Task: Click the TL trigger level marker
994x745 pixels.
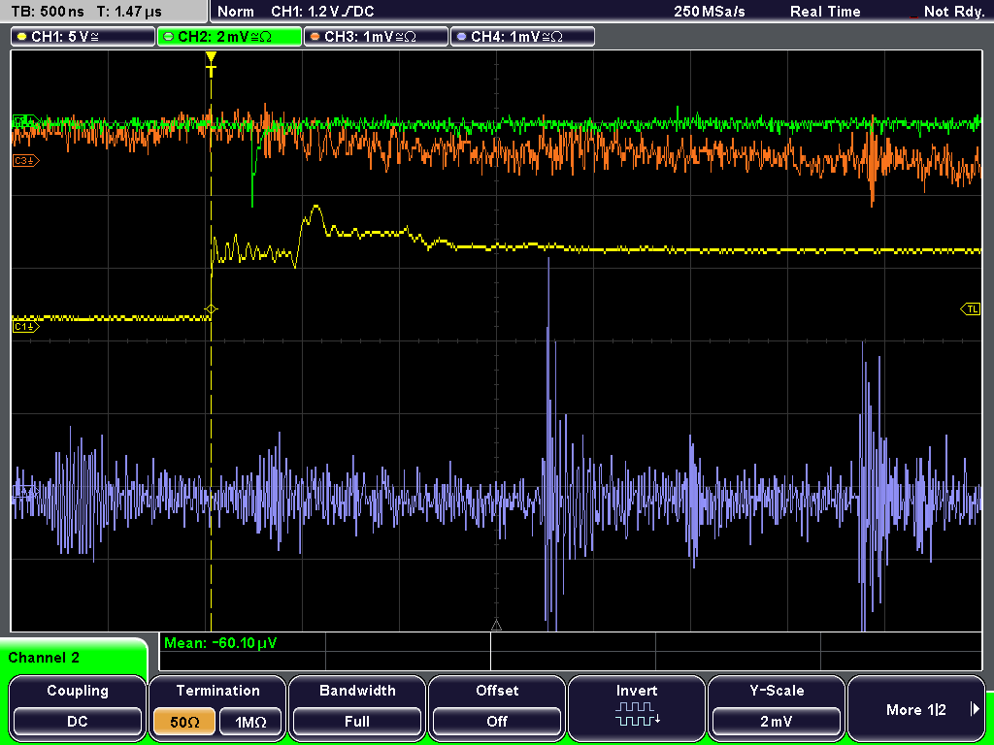Action: [971, 309]
